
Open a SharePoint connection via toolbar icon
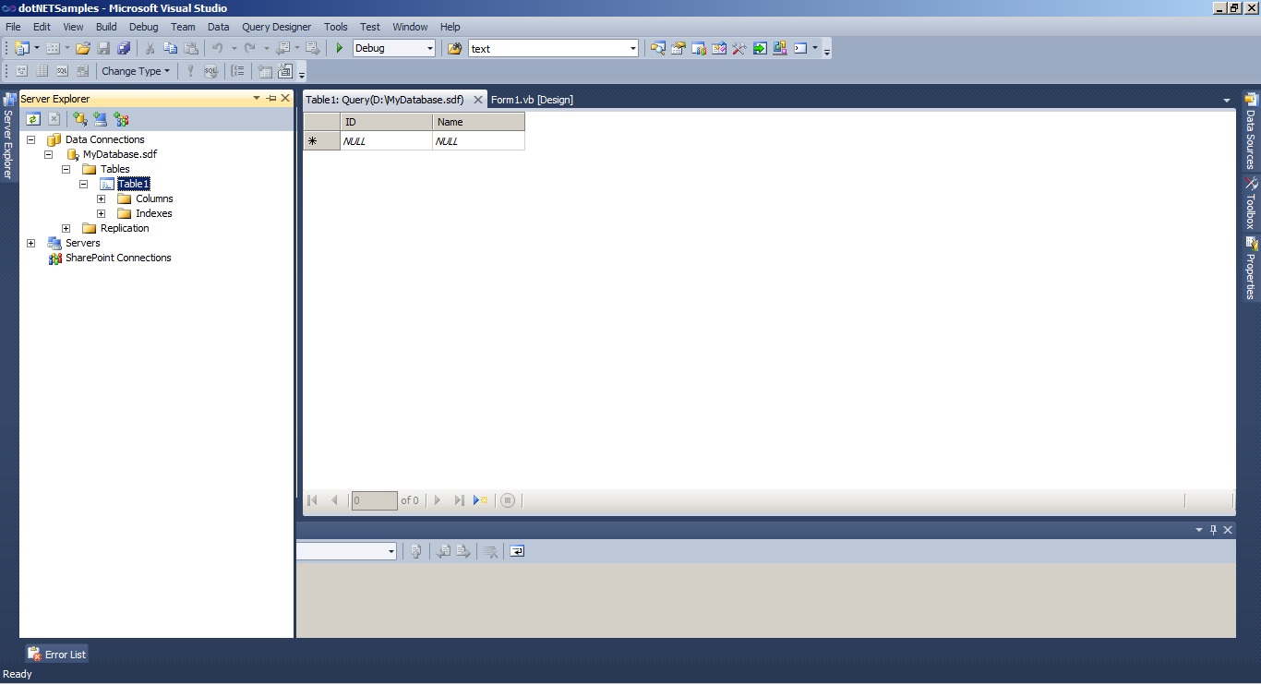tap(121, 118)
